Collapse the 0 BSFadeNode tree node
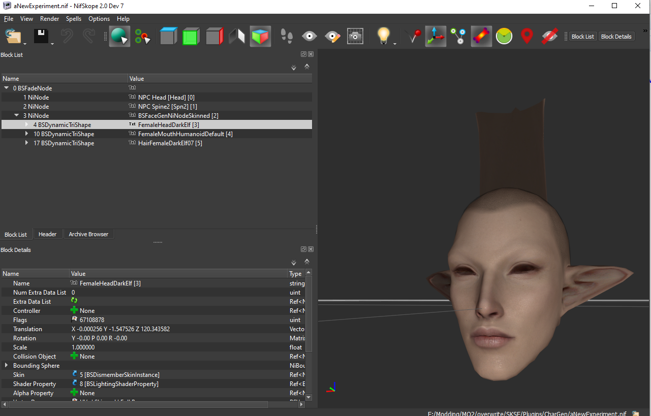 point(7,88)
